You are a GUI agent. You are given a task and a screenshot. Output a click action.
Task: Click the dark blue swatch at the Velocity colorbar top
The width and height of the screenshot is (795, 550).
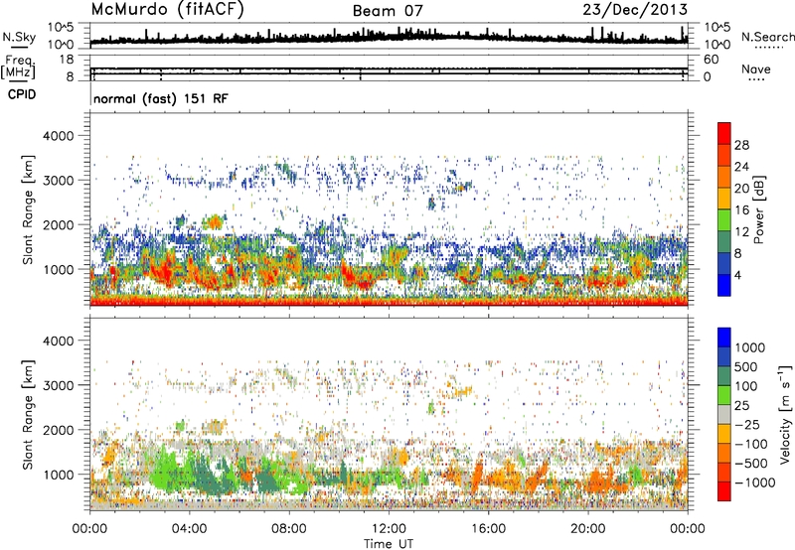click(724, 338)
